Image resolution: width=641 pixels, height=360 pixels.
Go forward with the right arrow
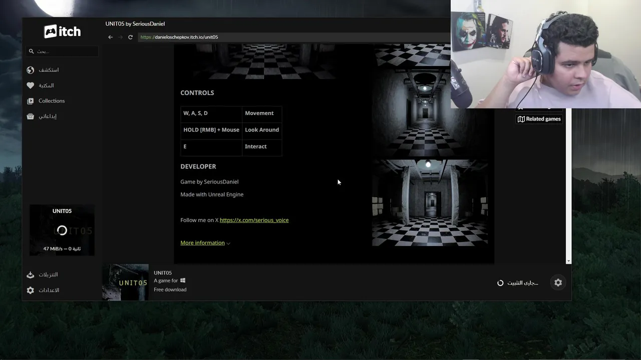(x=120, y=37)
